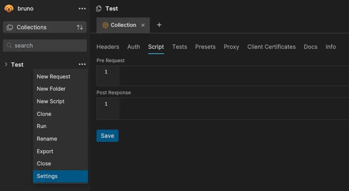Select Settings from the context menu
Screen dimensions: 349x191
point(47,176)
